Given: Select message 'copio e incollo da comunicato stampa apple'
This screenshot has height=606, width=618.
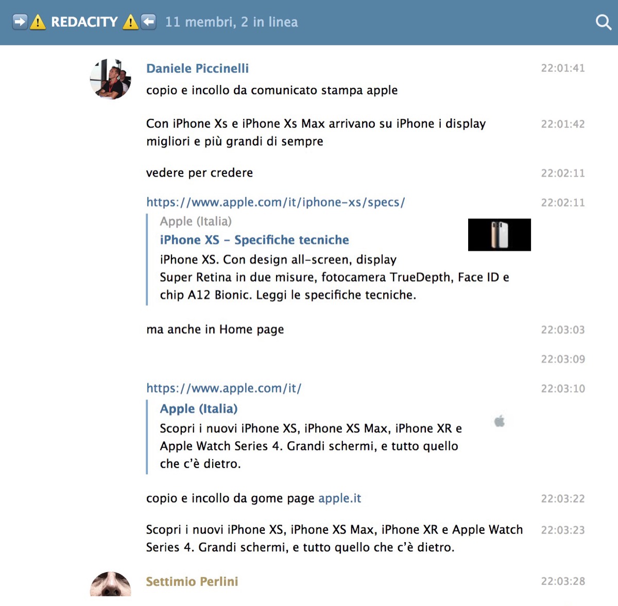Looking at the screenshot, I should click(272, 90).
